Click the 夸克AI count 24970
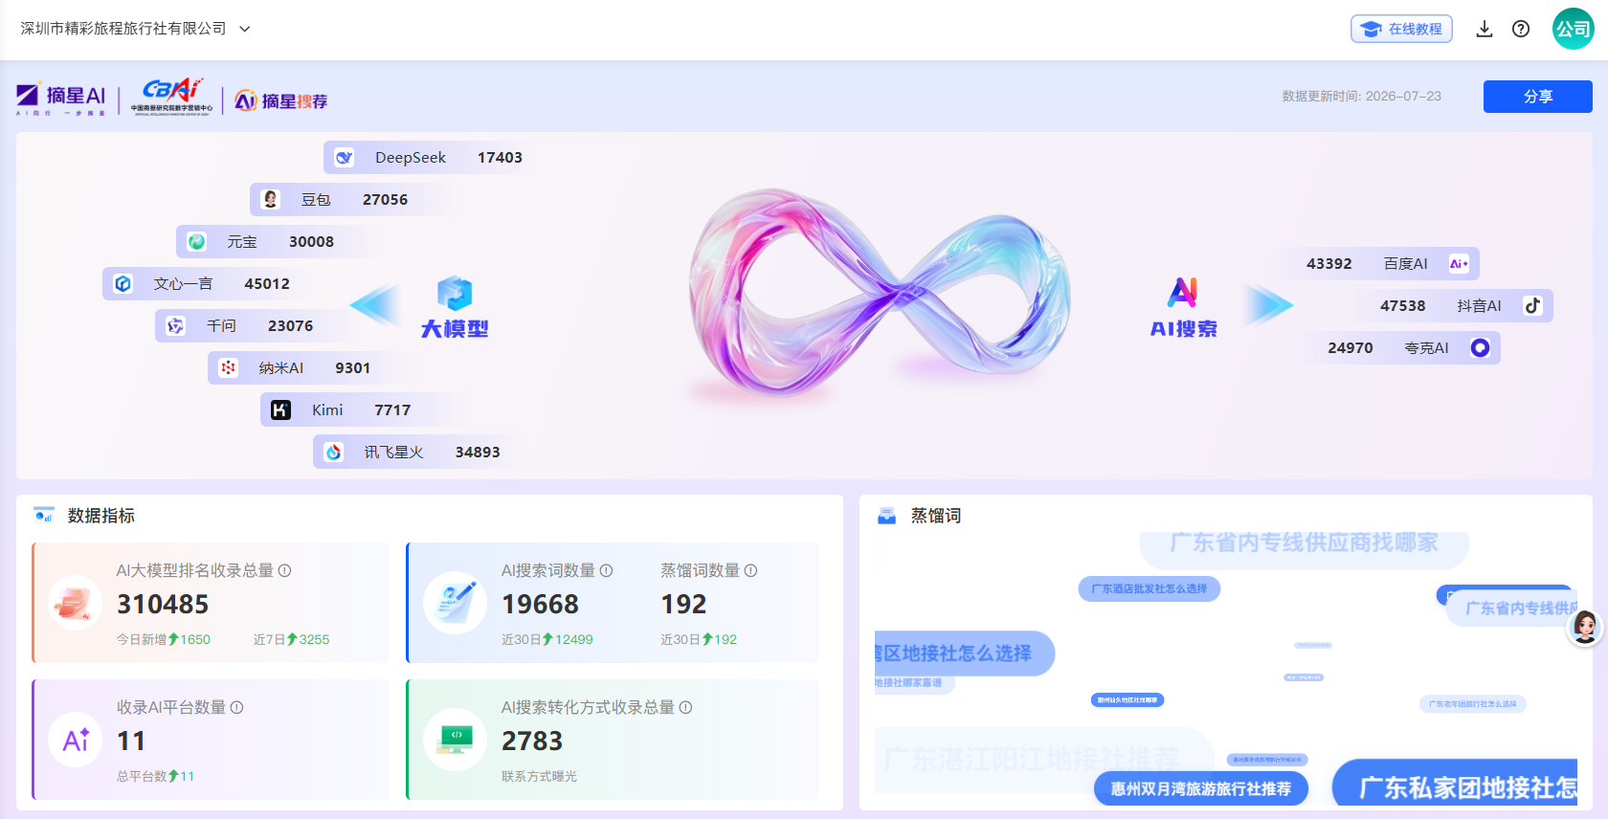The height and width of the screenshot is (819, 1608). pos(1351,348)
